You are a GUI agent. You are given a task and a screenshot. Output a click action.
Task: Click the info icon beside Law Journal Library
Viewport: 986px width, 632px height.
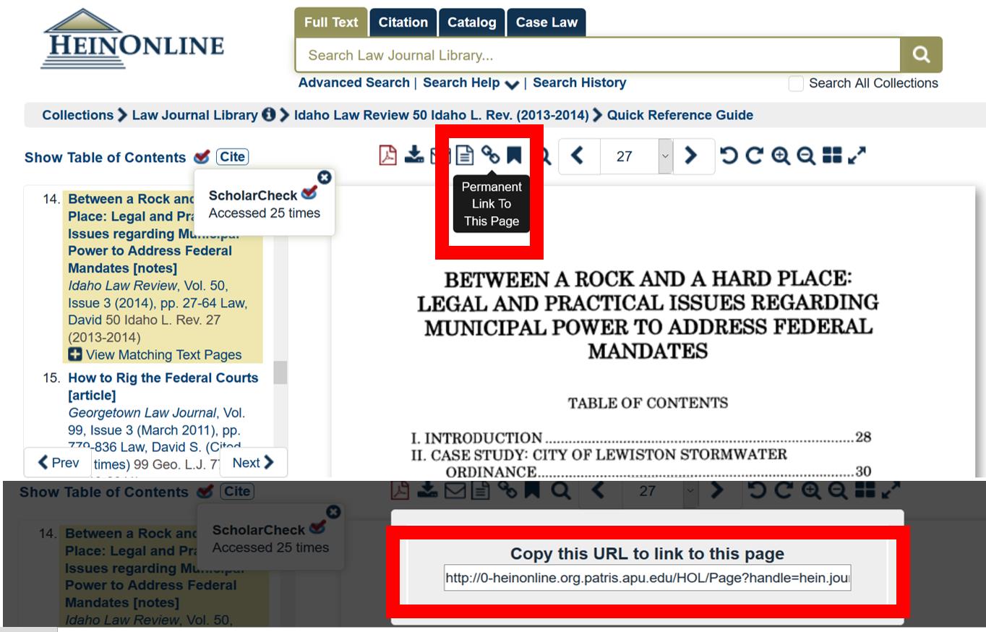click(269, 114)
